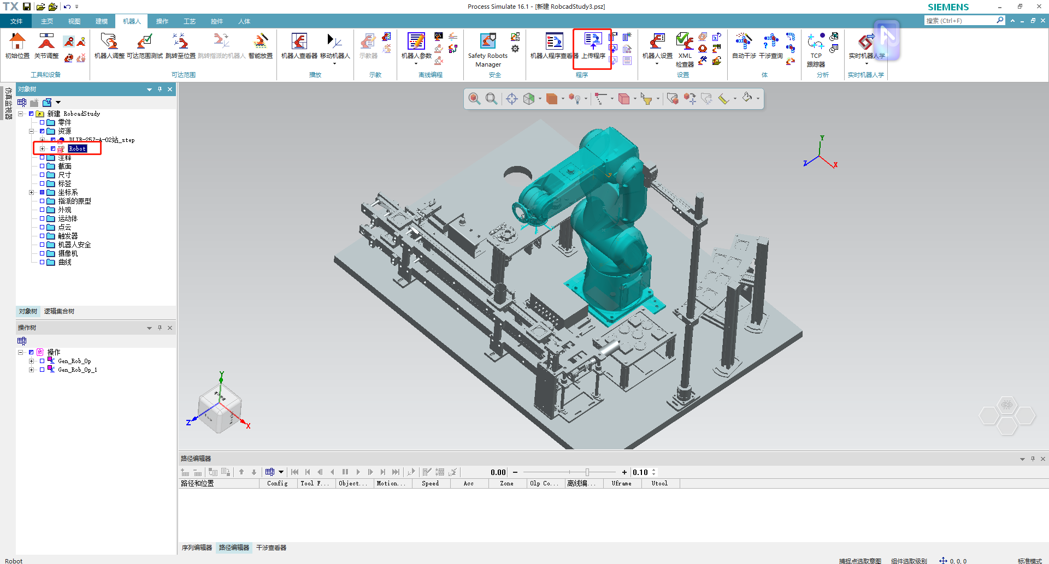This screenshot has height=564, width=1049.
Task: Collapse the 资源 node in object tree
Action: pyautogui.click(x=31, y=131)
